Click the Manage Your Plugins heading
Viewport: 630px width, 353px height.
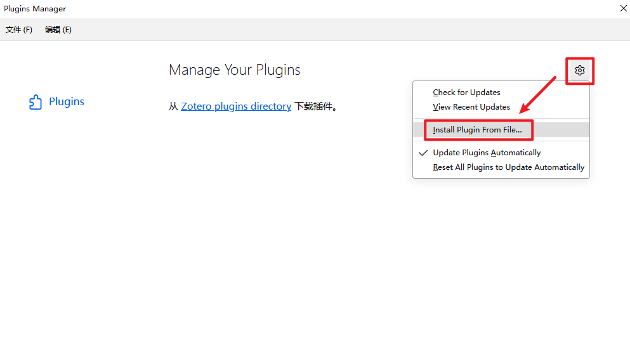click(x=235, y=70)
